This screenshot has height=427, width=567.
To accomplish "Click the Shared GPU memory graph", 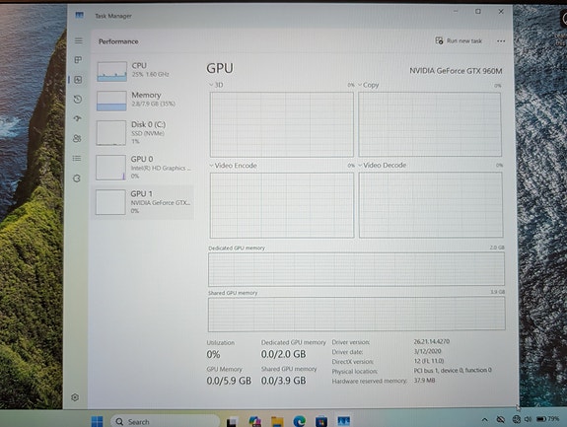I will pos(356,314).
